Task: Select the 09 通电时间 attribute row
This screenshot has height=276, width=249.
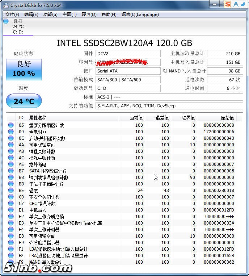Action: 72,132
